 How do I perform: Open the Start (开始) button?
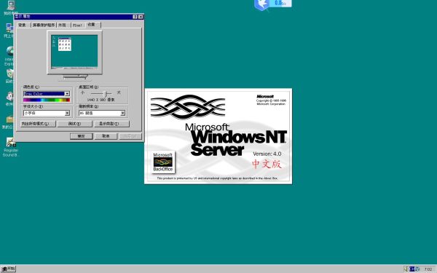tap(8, 269)
